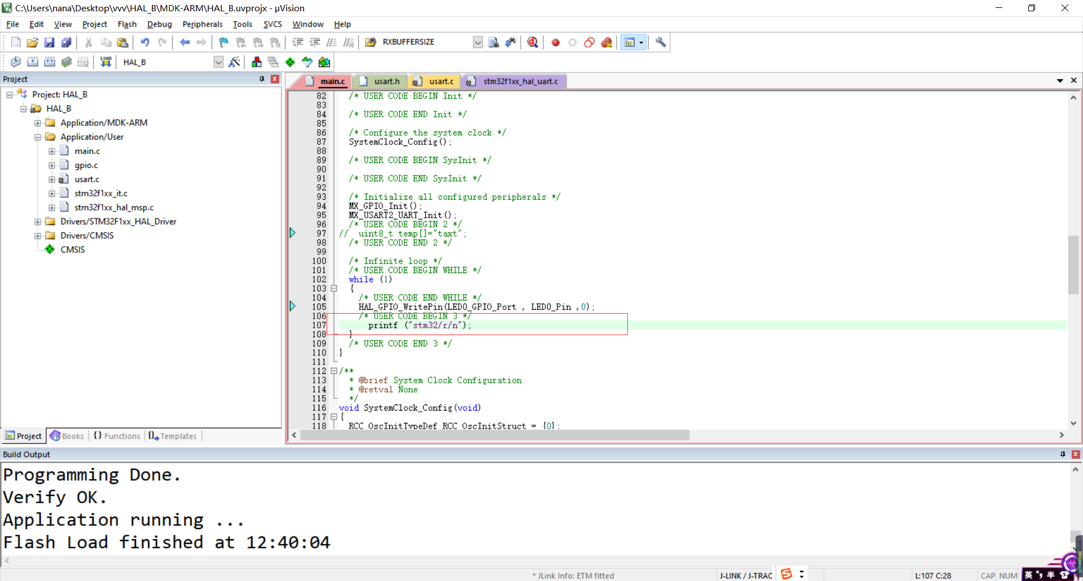Click the Sogou input method tray icon

[786, 574]
